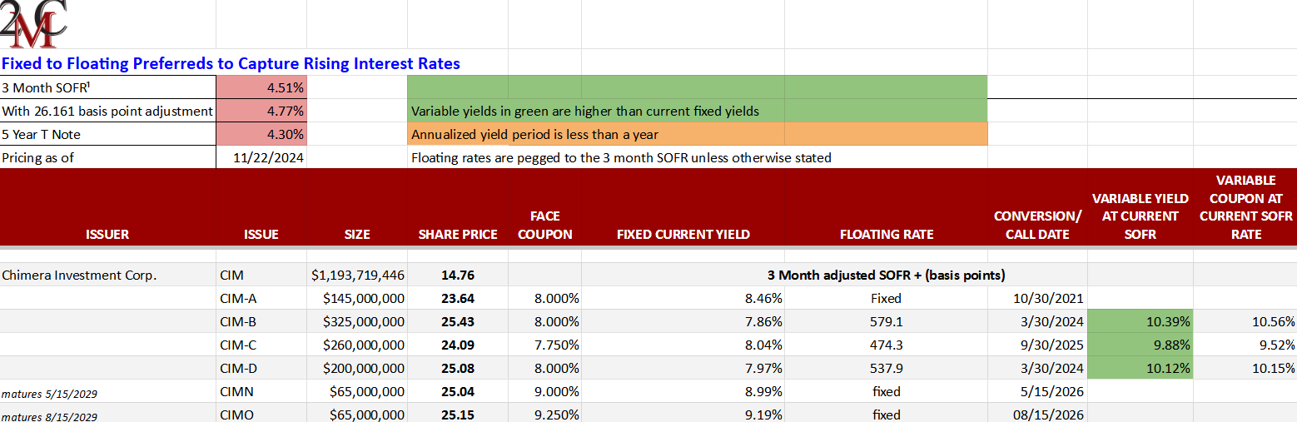1297x422 pixels.
Task: Select 'With 26.161 basis point adjustment' cell
Action: click(108, 111)
